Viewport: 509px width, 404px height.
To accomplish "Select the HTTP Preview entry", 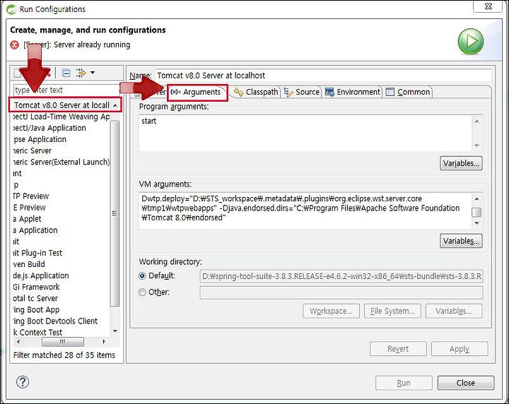I will click(31, 196).
